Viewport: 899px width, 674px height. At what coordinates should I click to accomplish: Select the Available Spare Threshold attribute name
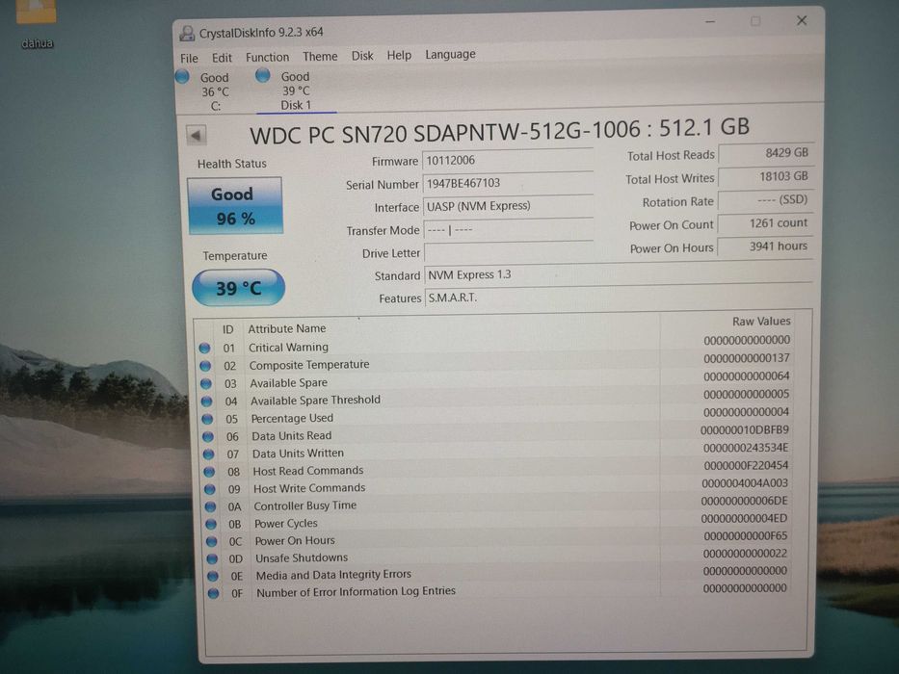coord(315,400)
